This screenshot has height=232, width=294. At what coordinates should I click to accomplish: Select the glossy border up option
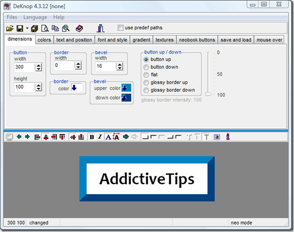pos(146,83)
